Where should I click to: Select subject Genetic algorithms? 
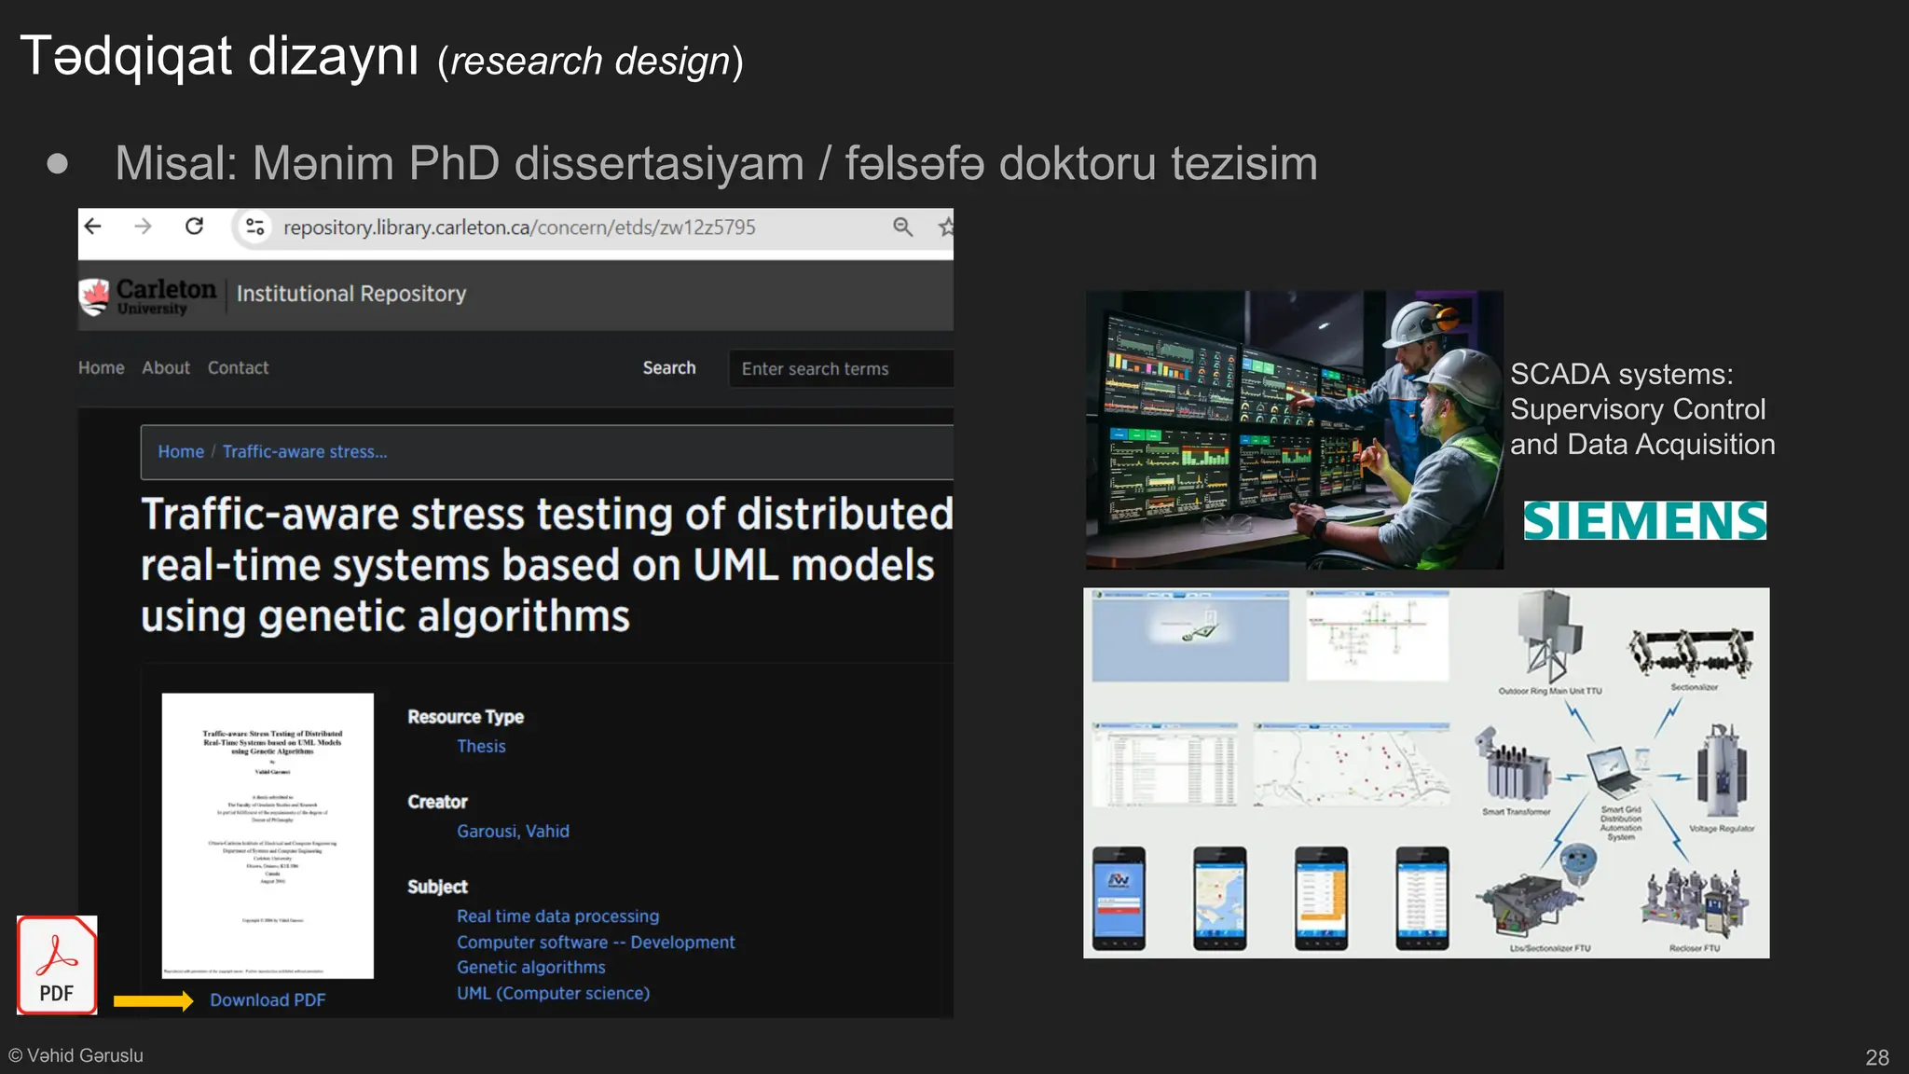tap(530, 968)
